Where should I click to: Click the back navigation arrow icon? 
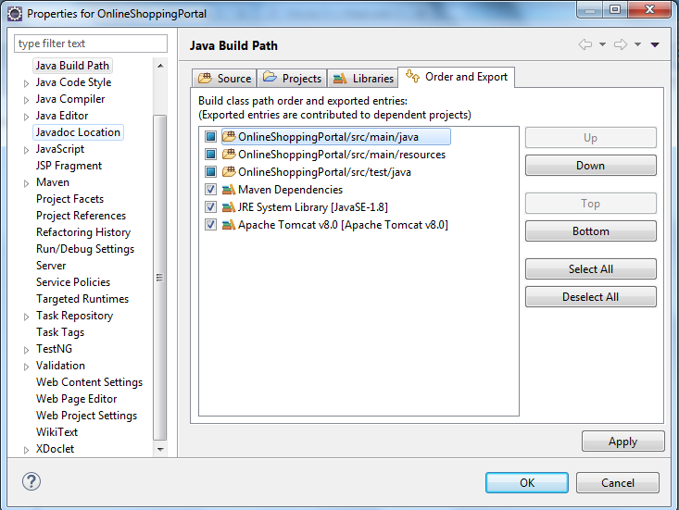coord(585,44)
